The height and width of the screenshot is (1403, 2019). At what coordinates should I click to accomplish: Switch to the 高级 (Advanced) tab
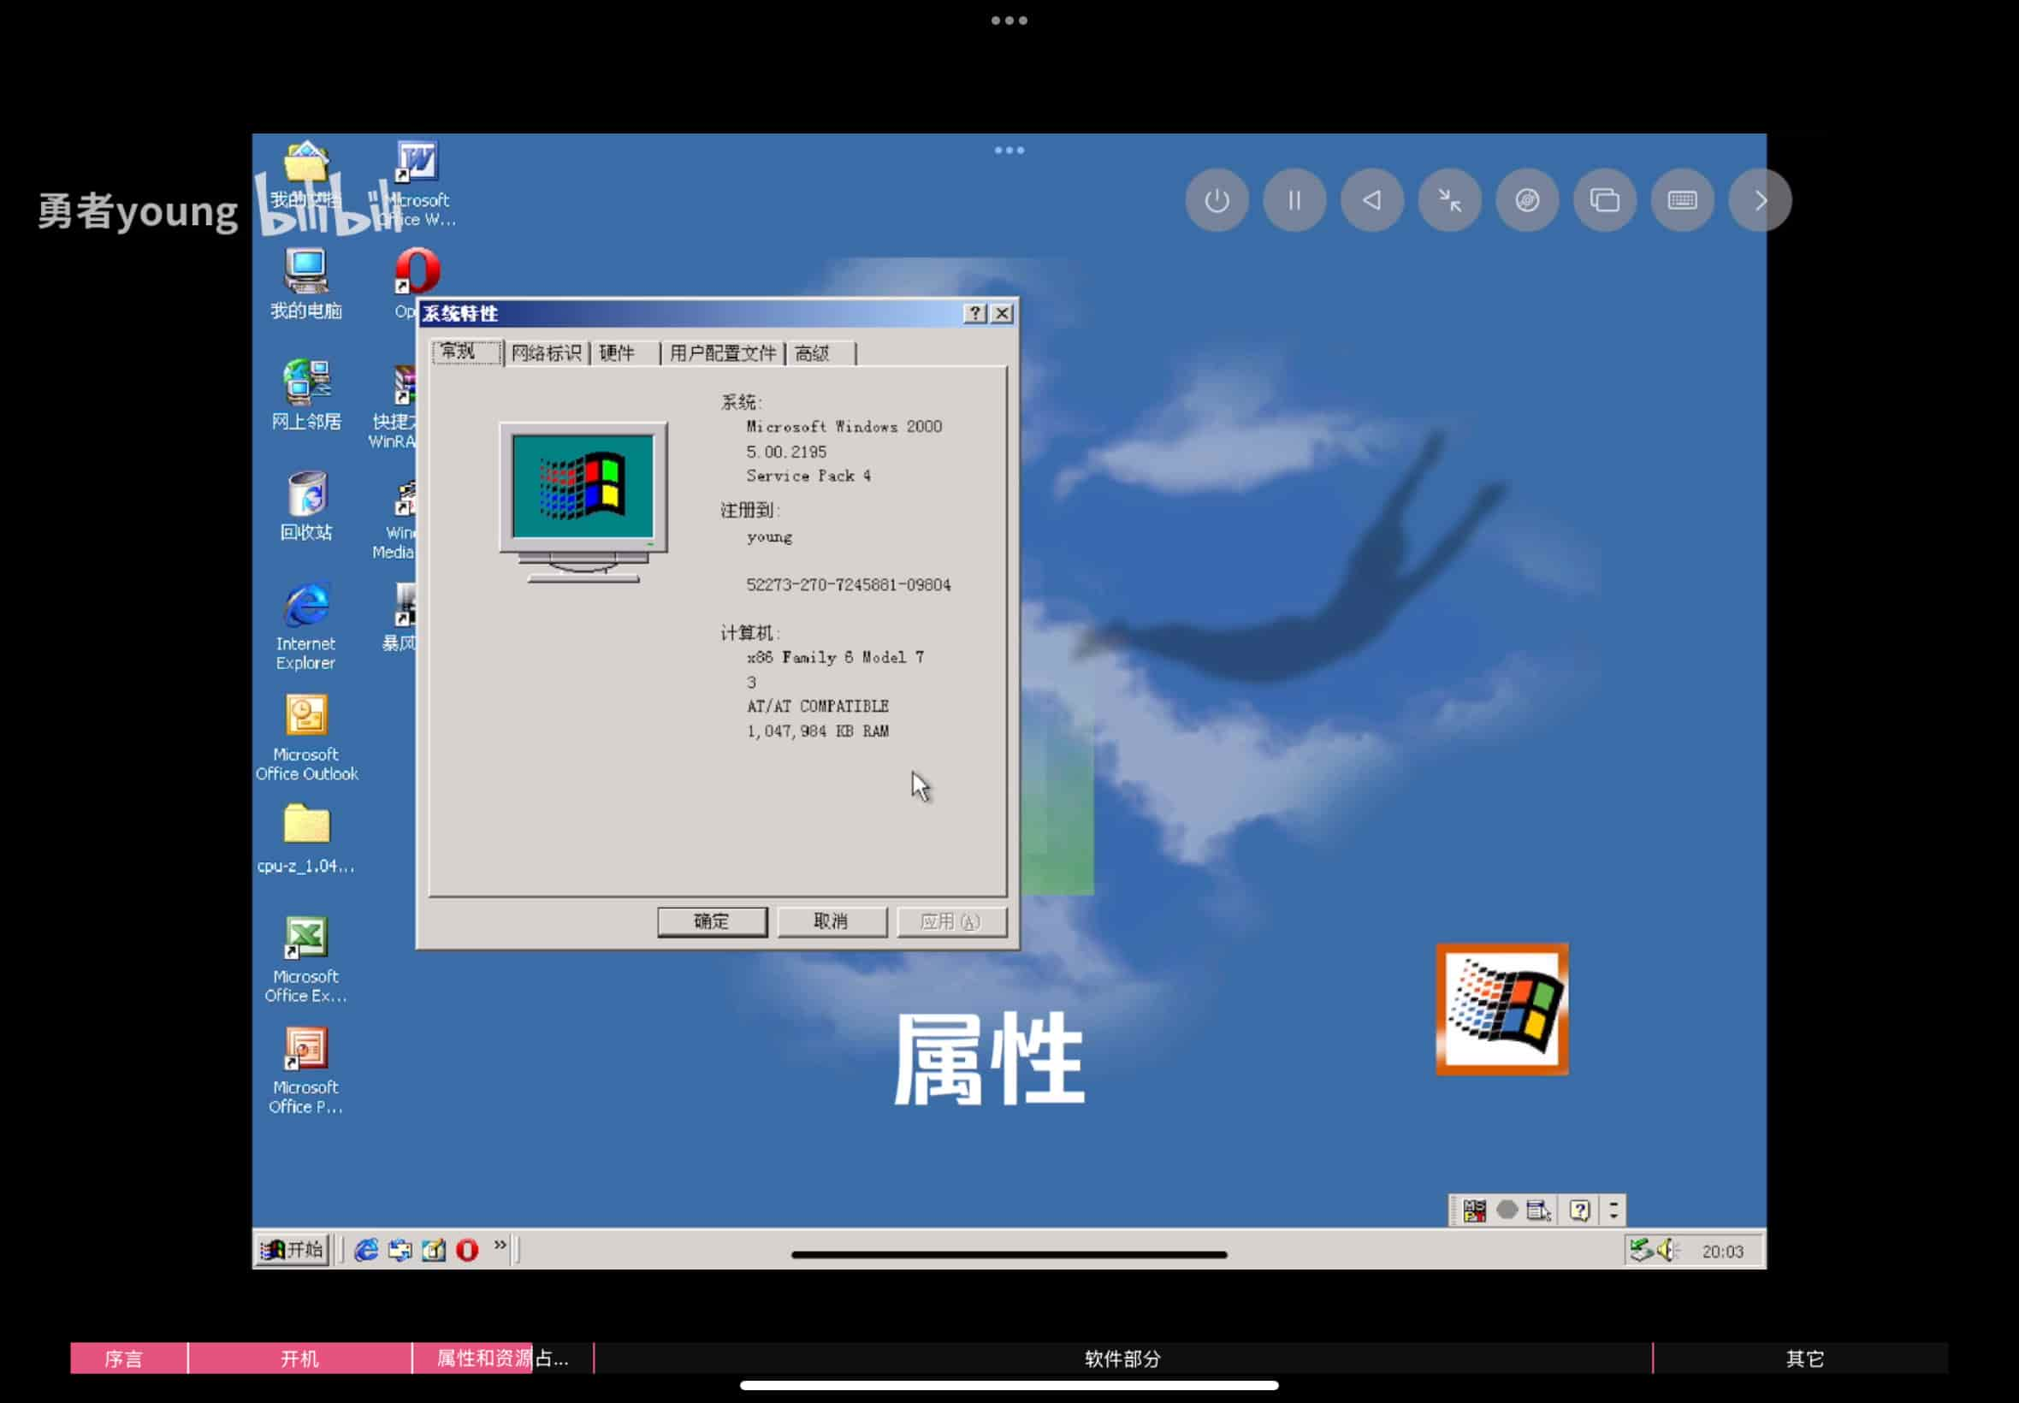(821, 353)
